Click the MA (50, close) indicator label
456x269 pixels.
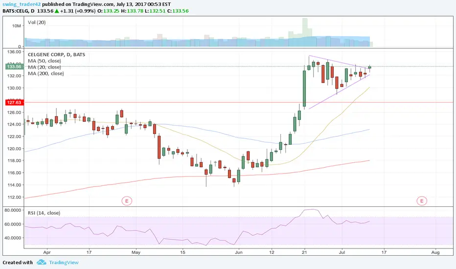click(45, 61)
